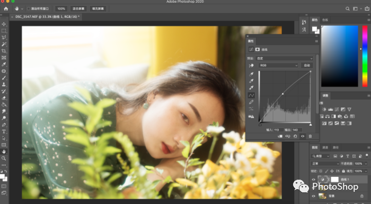The height and width of the screenshot is (204, 371).
Task: Select the Brush tool
Action: [x=4, y=78]
